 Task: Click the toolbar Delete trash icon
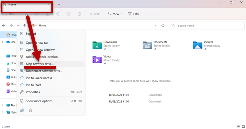(x=79, y=14)
